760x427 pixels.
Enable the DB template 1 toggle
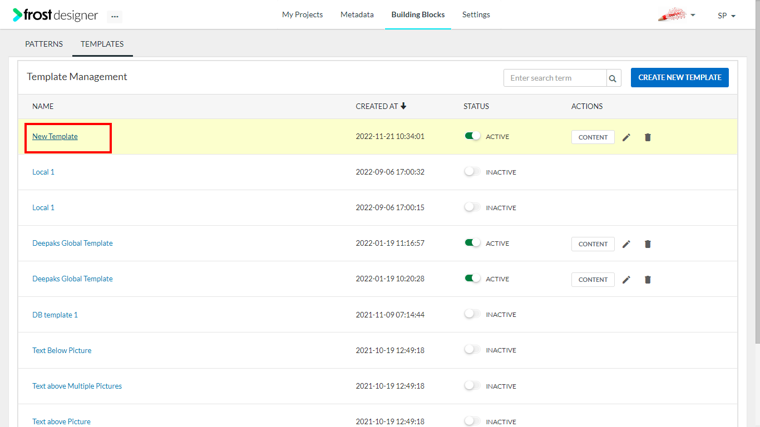point(472,314)
